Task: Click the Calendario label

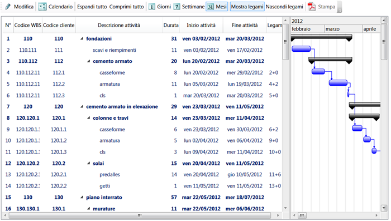Action: coord(60,7)
